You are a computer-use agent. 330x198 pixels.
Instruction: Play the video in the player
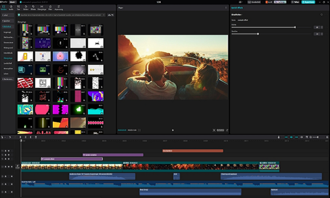click(x=173, y=130)
